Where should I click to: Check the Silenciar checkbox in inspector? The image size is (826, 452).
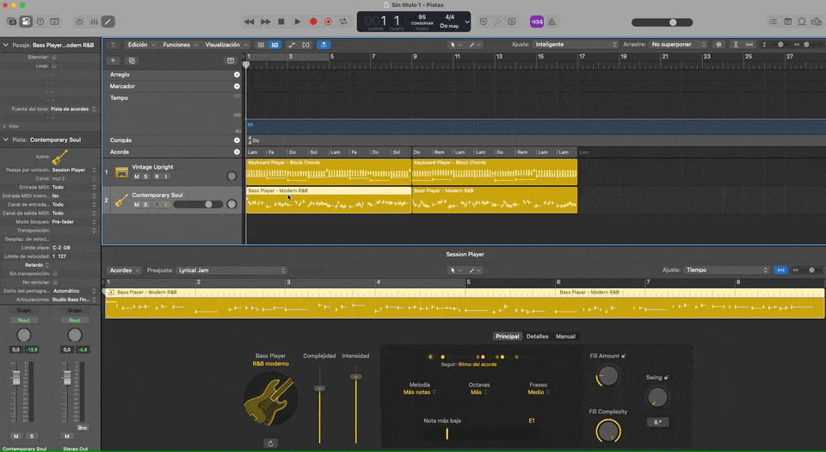(53, 57)
